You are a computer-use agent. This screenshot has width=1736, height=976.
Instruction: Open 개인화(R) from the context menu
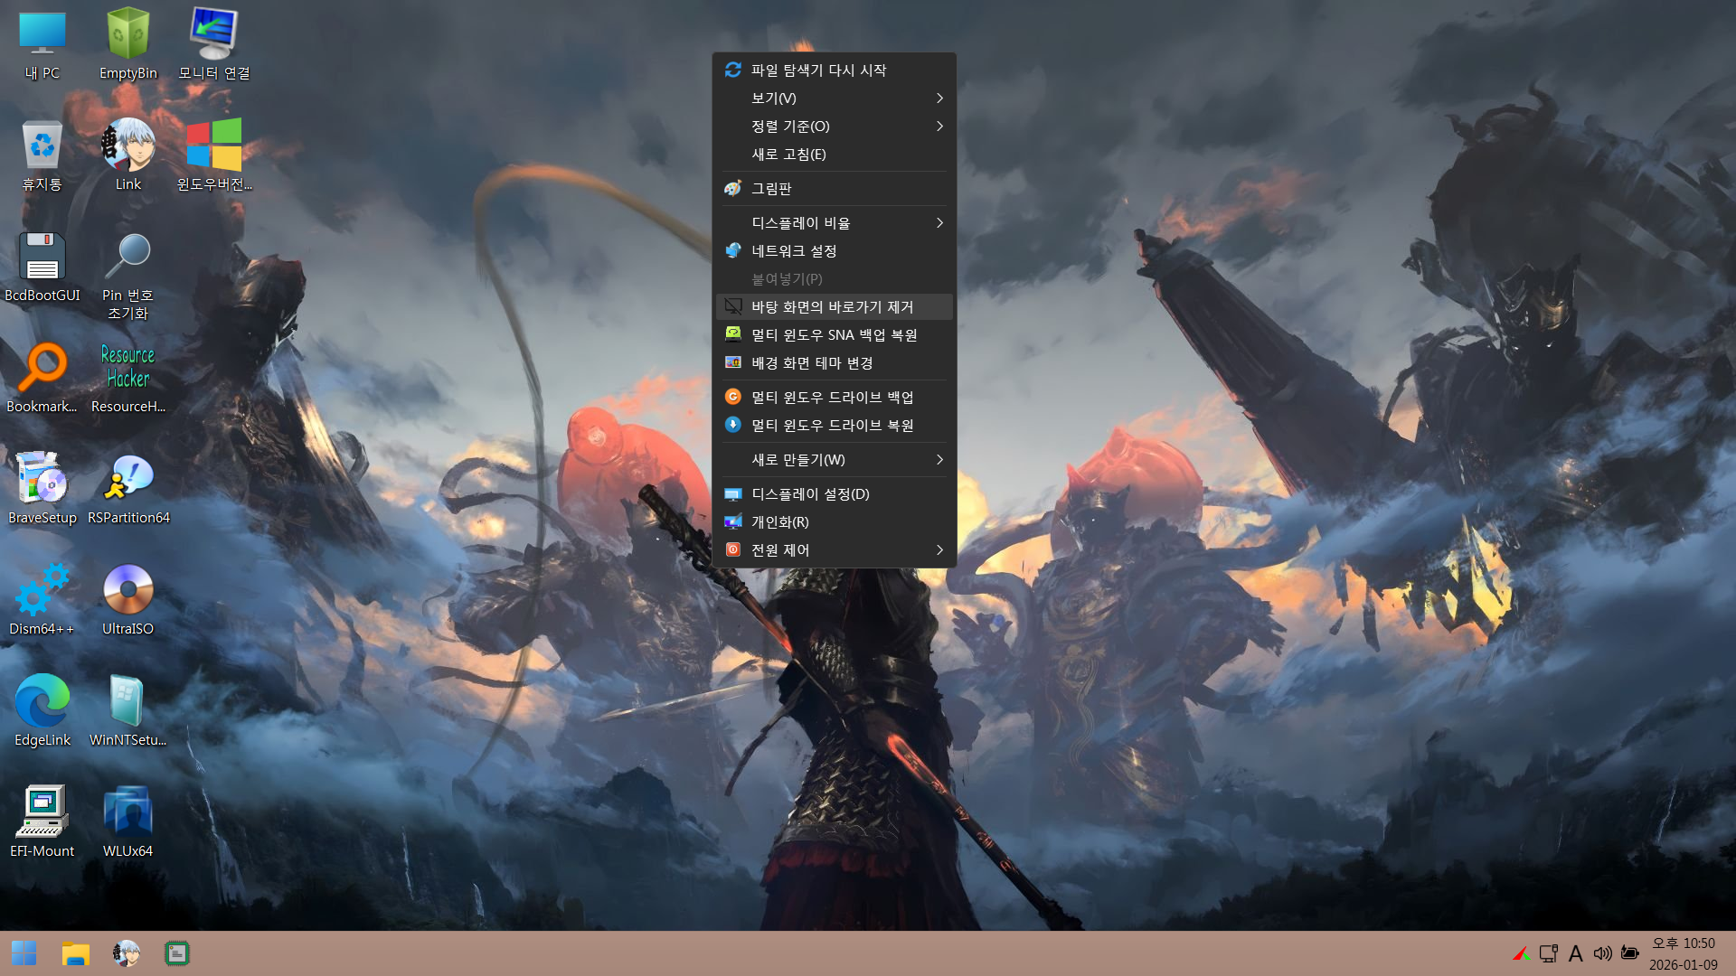click(779, 521)
